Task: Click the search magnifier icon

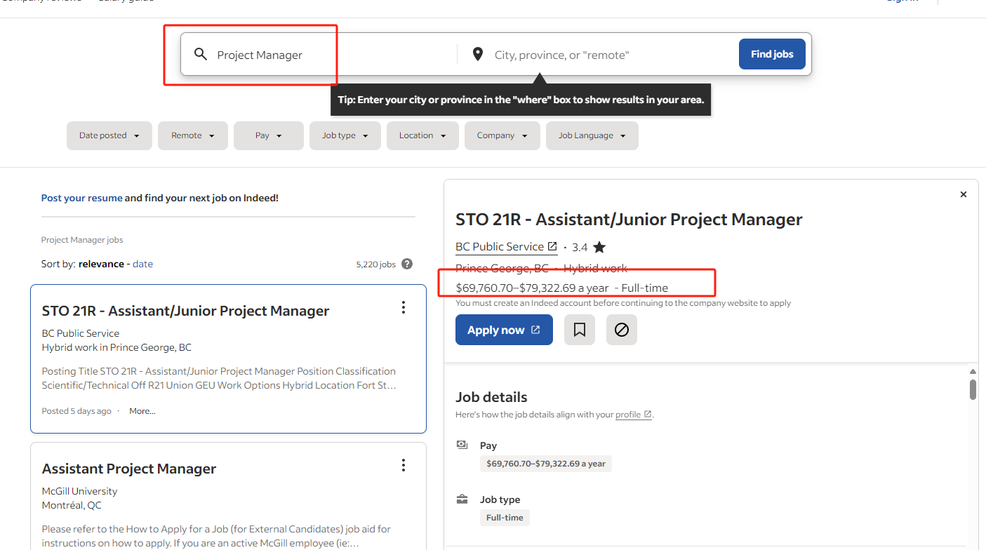Action: pos(201,54)
